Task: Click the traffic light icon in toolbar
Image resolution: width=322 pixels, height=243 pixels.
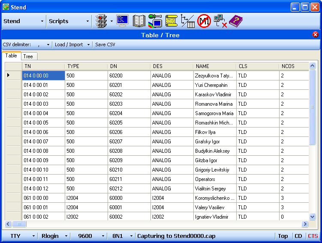Action: (x=101, y=21)
